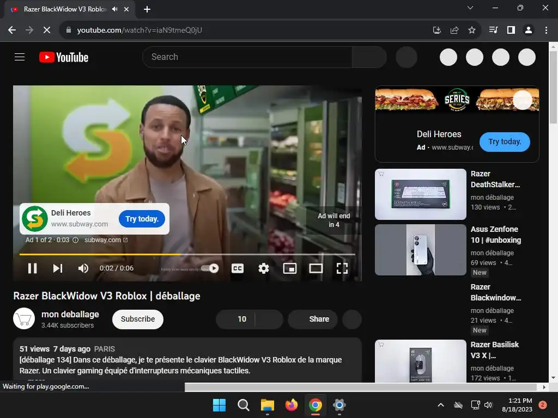Open Chrome profile avatar
Image resolution: width=558 pixels, height=418 pixels.
click(529, 30)
